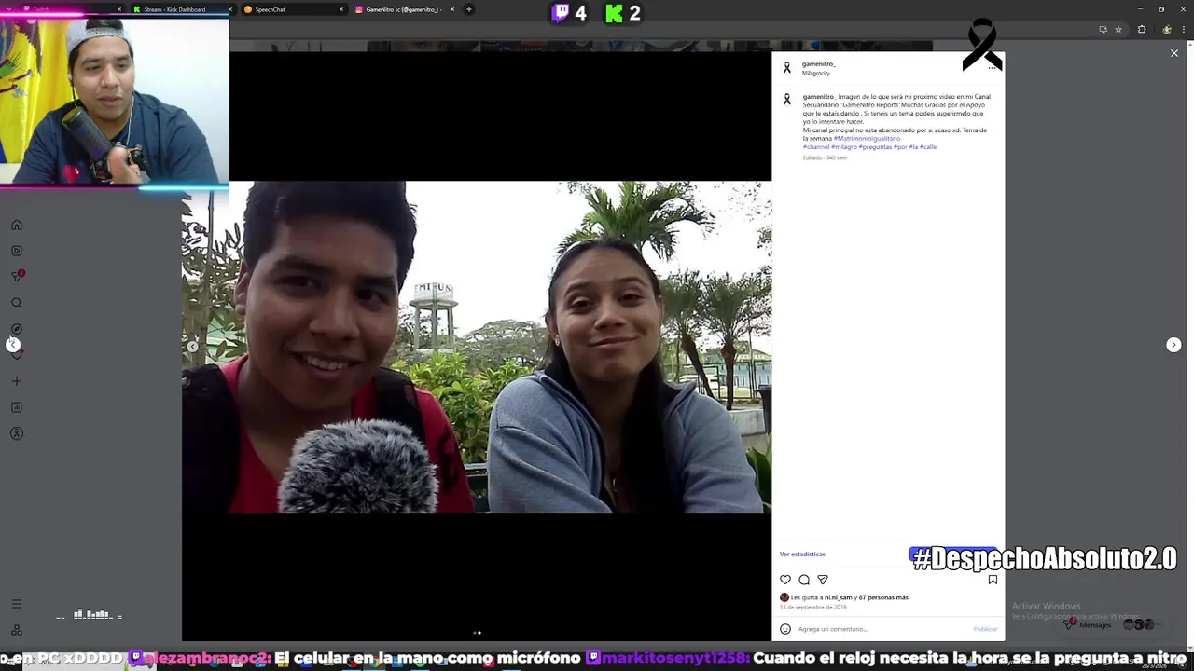Open the sidebar dashboard icon below Create
The width and height of the screenshot is (1194, 671).
click(17, 407)
